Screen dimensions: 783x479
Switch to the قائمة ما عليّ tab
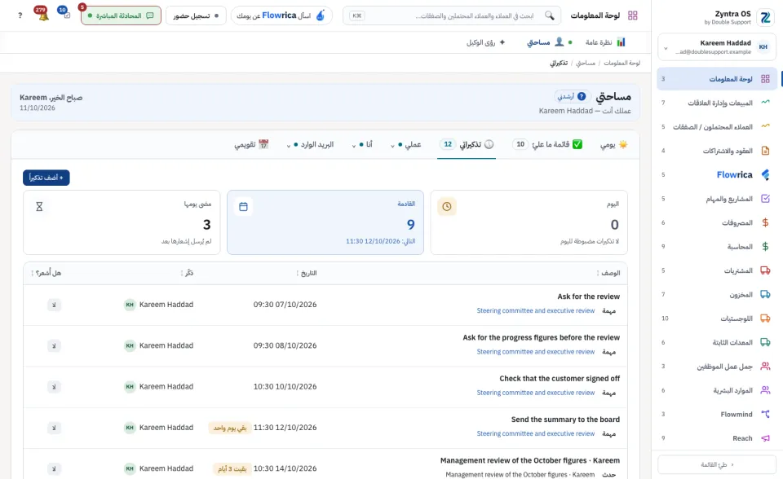(x=546, y=145)
